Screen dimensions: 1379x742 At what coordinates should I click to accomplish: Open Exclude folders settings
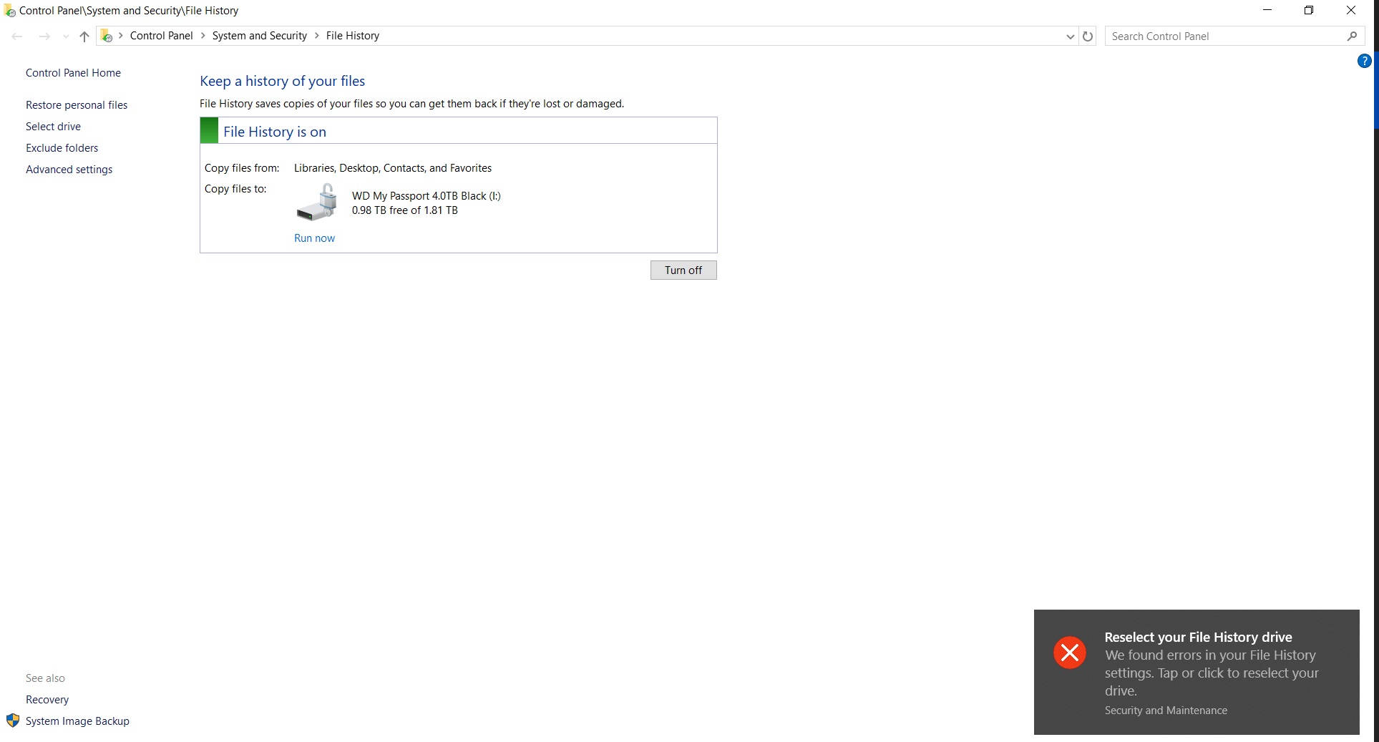click(62, 147)
